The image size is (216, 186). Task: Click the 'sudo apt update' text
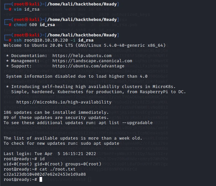[100, 143]
